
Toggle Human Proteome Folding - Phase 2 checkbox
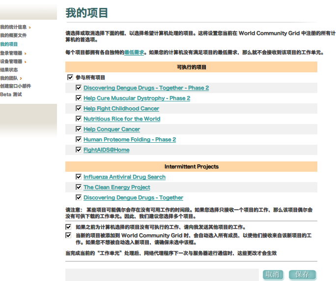click(79, 139)
